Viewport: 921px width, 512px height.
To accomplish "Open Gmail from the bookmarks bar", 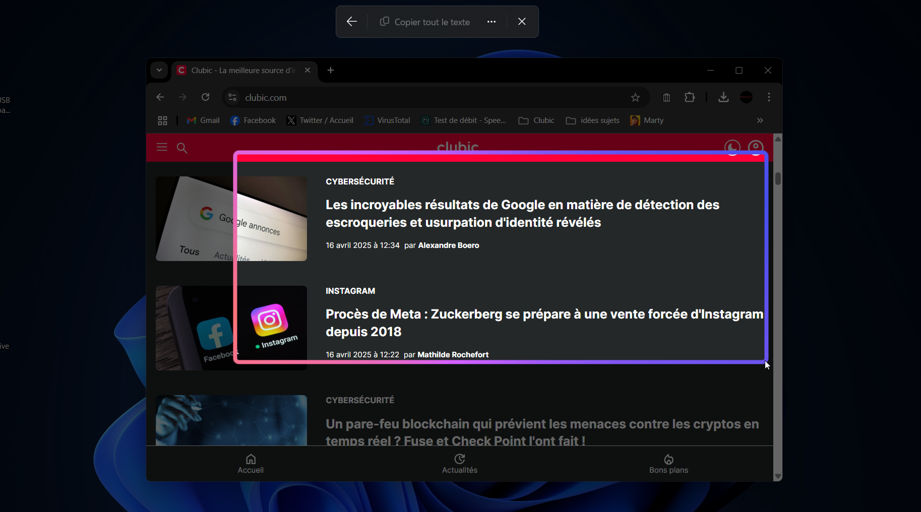I will click(203, 120).
